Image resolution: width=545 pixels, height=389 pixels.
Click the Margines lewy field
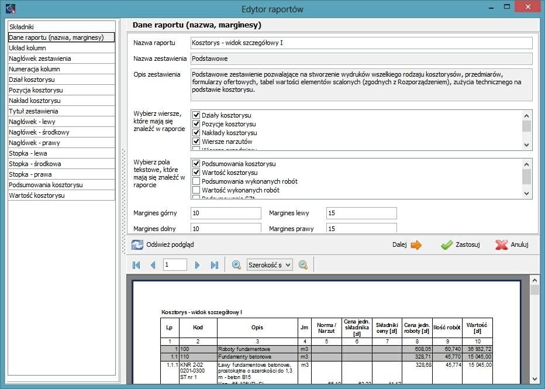361,213
